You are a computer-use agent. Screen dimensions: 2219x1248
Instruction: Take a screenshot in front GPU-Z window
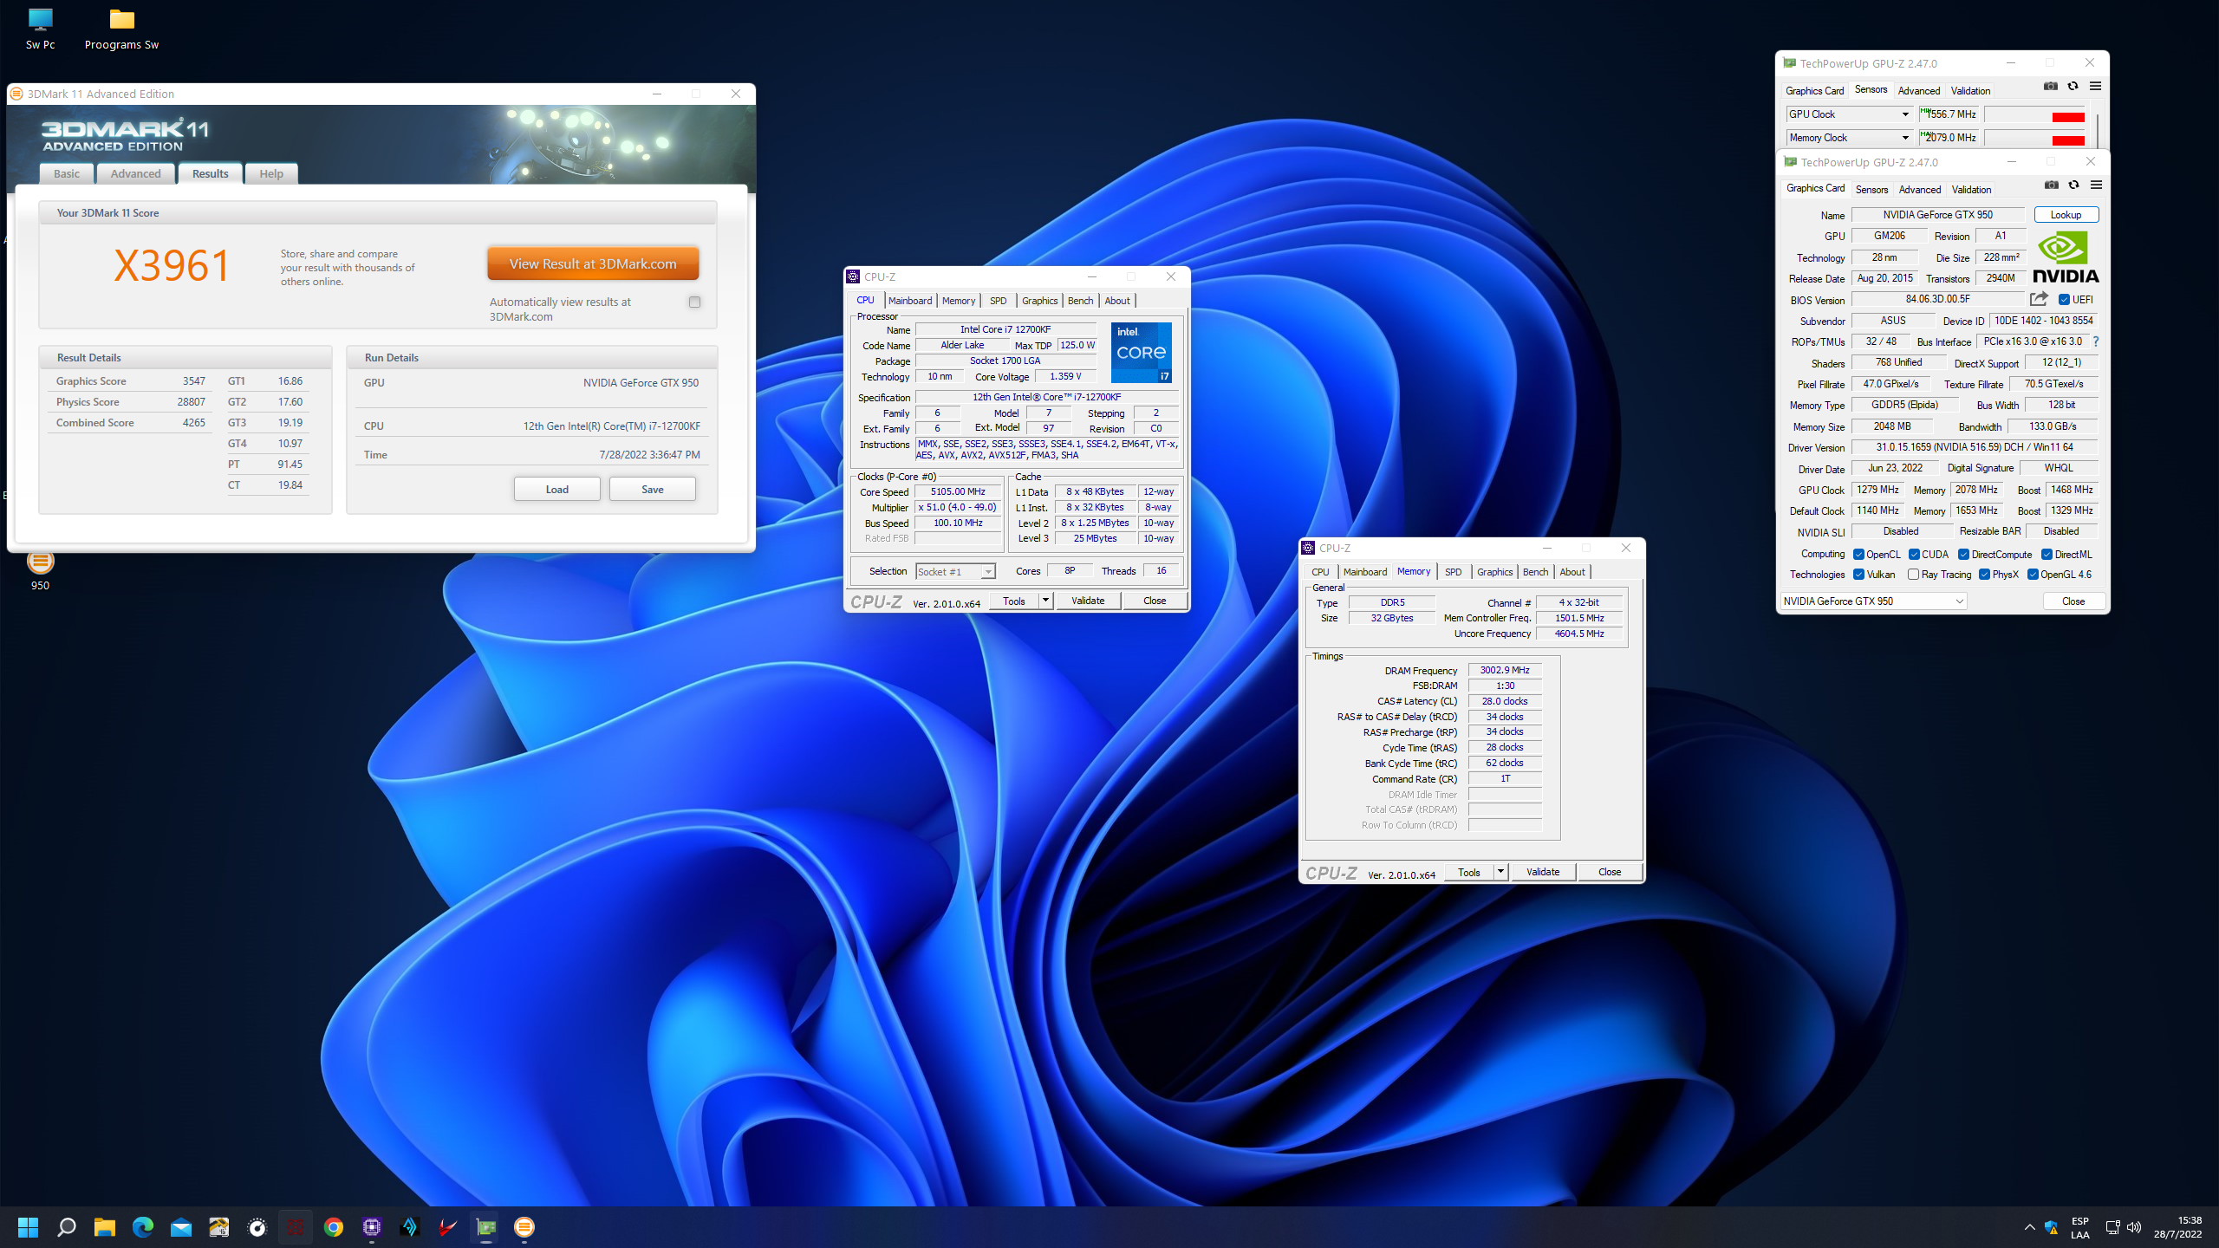[x=2051, y=185]
